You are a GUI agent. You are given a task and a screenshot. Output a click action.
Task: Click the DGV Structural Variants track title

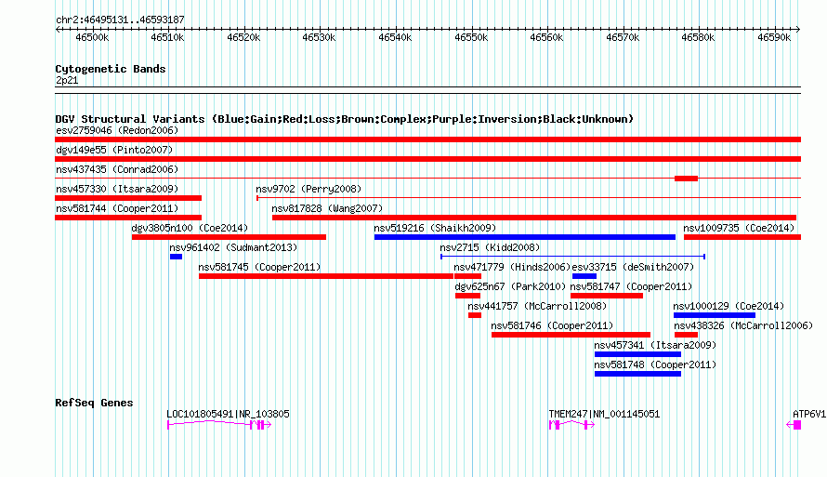[x=344, y=119]
